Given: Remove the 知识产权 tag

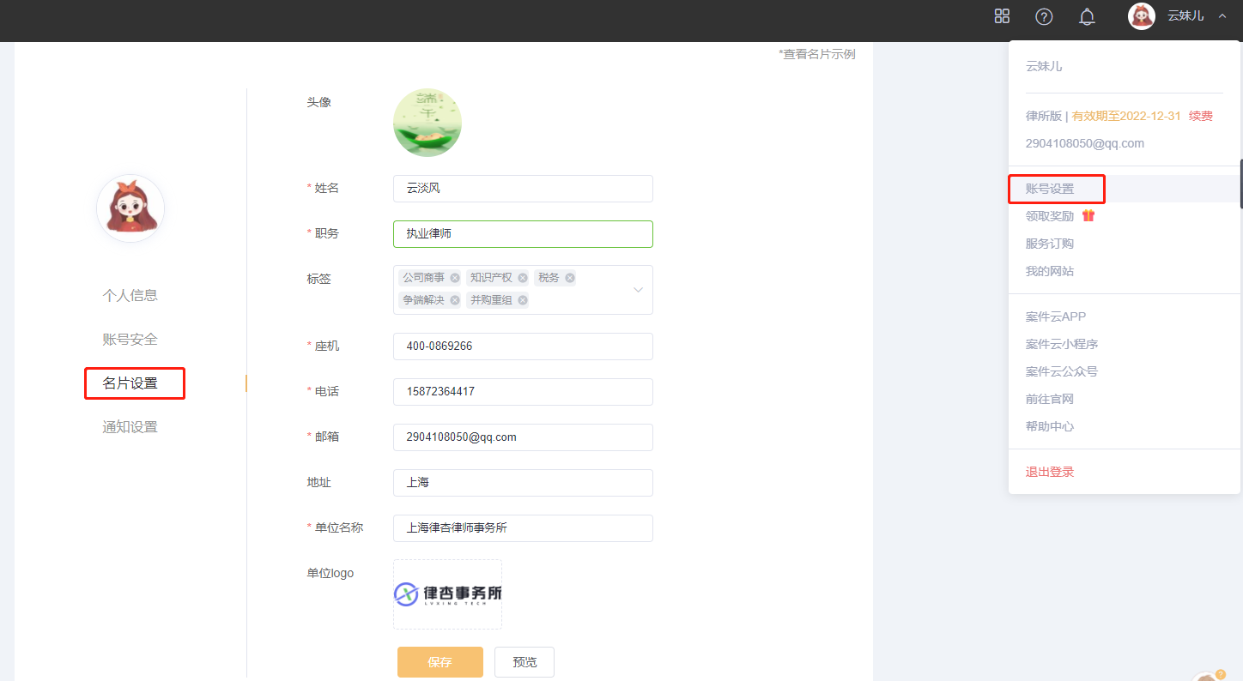Looking at the screenshot, I should (x=523, y=278).
